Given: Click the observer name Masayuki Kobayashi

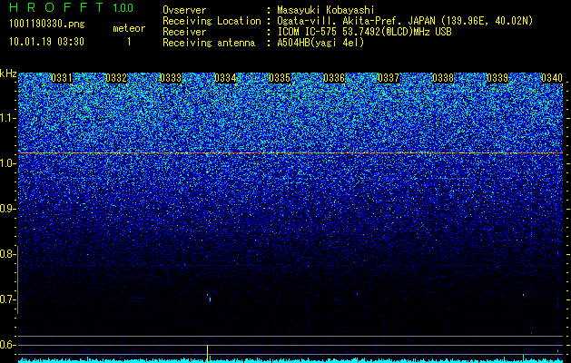Looking at the screenshot, I should (326, 10).
